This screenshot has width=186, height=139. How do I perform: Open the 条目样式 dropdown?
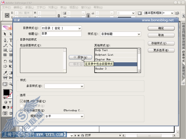64,86
